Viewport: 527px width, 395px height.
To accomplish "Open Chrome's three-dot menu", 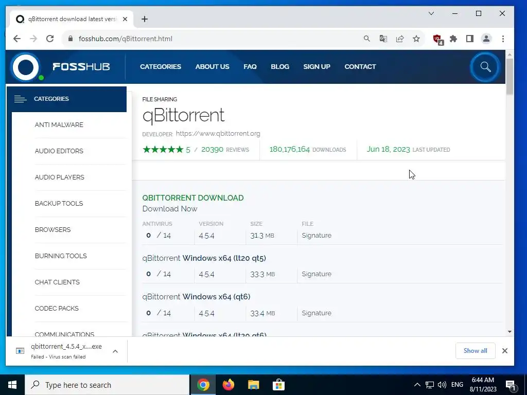I will (503, 39).
